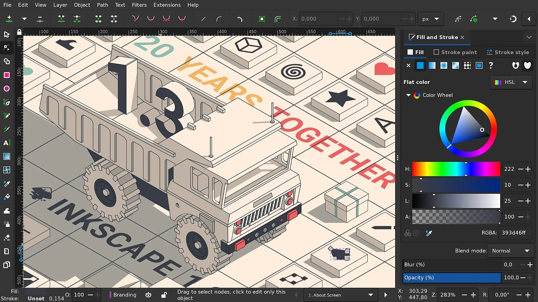Select the Shape Builder tool
Viewport: 538px width, 302px height.
(x=6, y=62)
